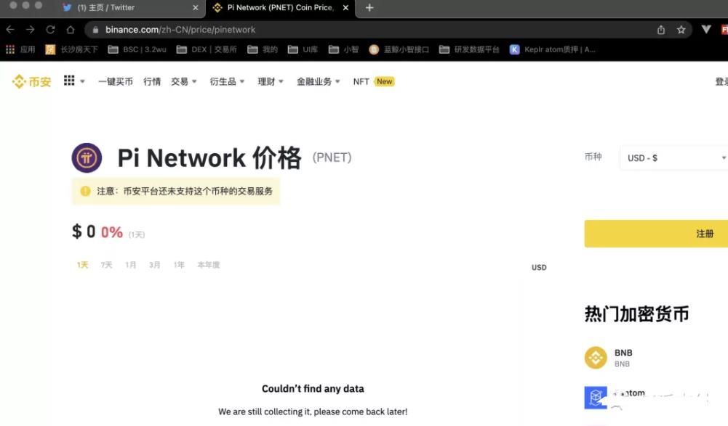Open 行情 markets page
The image size is (728, 426).
pyautogui.click(x=152, y=81)
